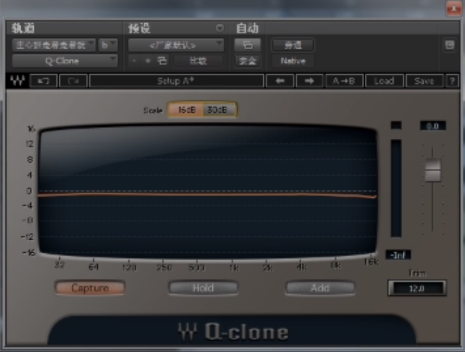Screen dimensions: 465x352
Task: Click the automation enable icon under 自动
Action: pyautogui.click(x=247, y=45)
